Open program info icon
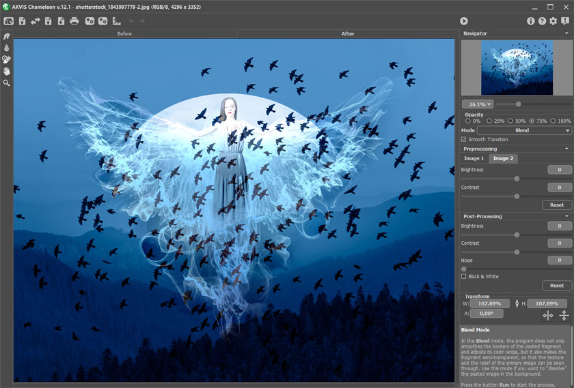This screenshot has height=388, width=574. (530, 21)
